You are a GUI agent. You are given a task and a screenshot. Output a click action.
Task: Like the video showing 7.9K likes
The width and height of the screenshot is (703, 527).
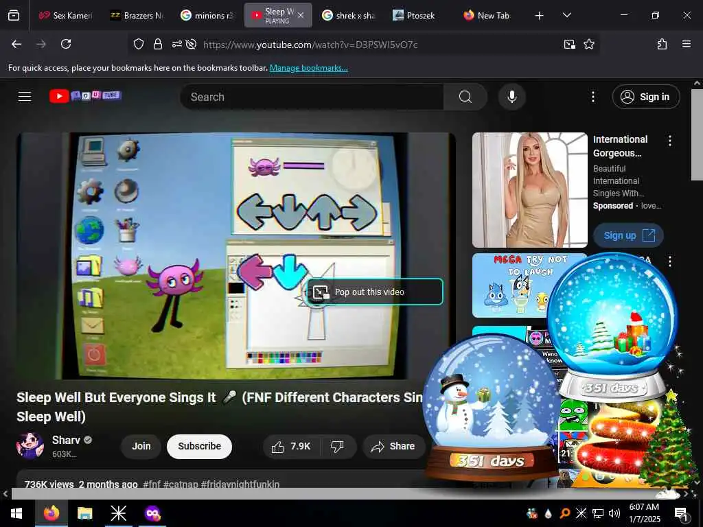tap(291, 446)
